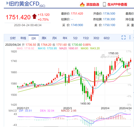Click the timestamp 2020-04-24 00:48:34

[x=28, y=25]
